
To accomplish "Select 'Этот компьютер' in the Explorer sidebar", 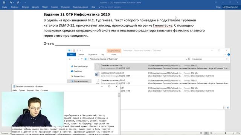I will click(x=79, y=81).
